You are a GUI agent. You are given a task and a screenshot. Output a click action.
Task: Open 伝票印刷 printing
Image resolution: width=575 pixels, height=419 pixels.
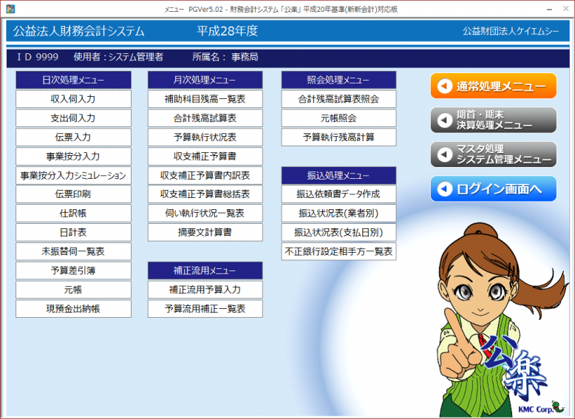[73, 194]
